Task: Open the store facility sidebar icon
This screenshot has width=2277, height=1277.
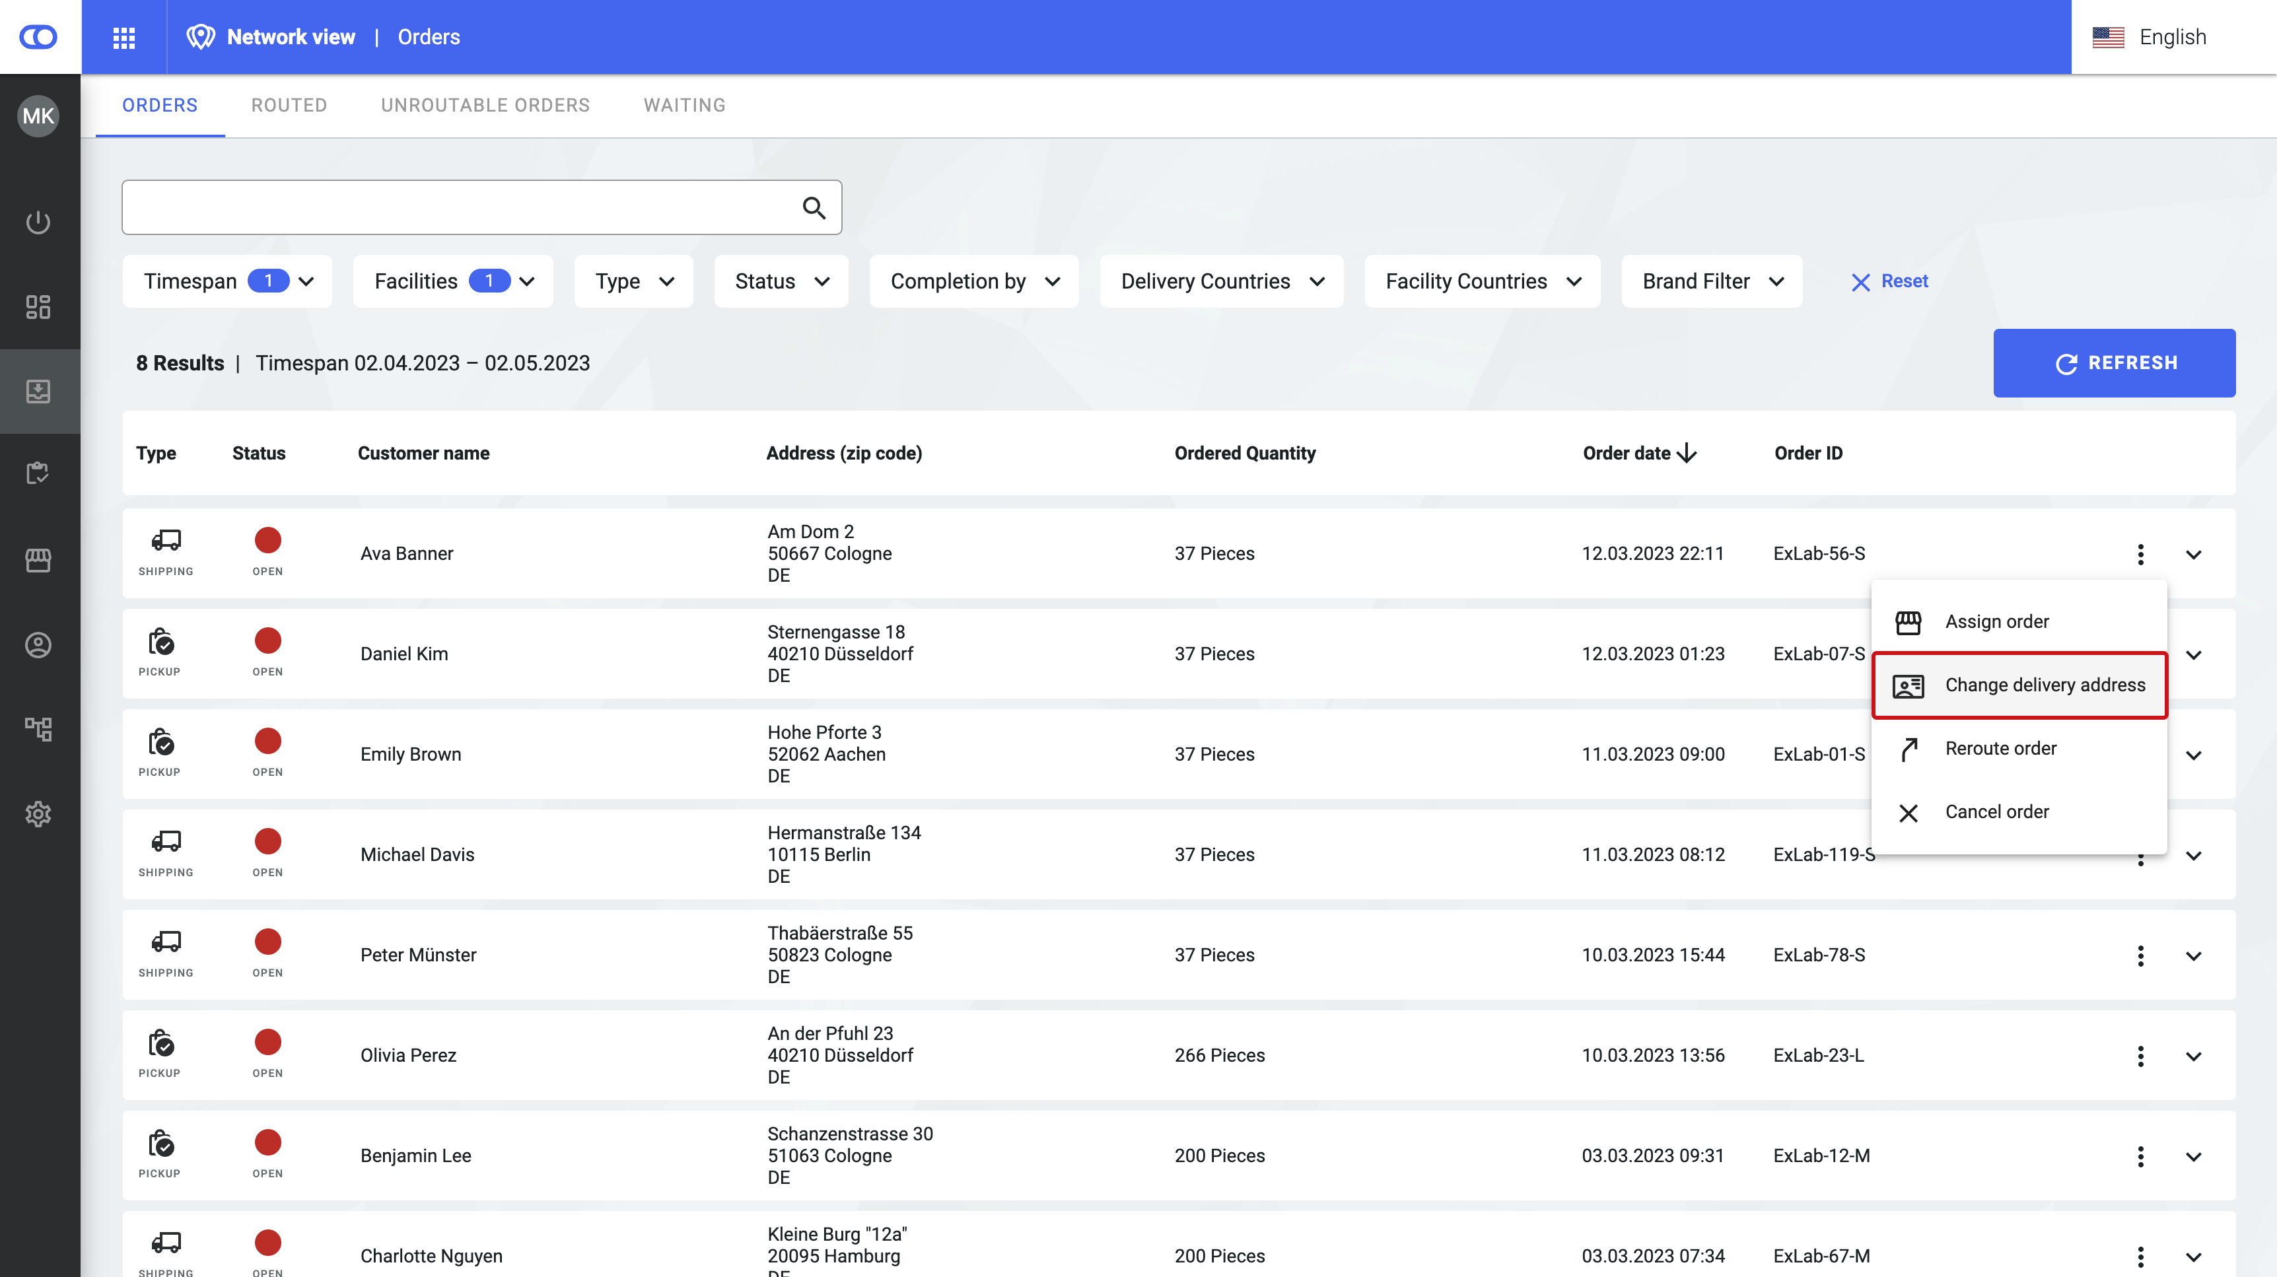Action: coord(38,559)
